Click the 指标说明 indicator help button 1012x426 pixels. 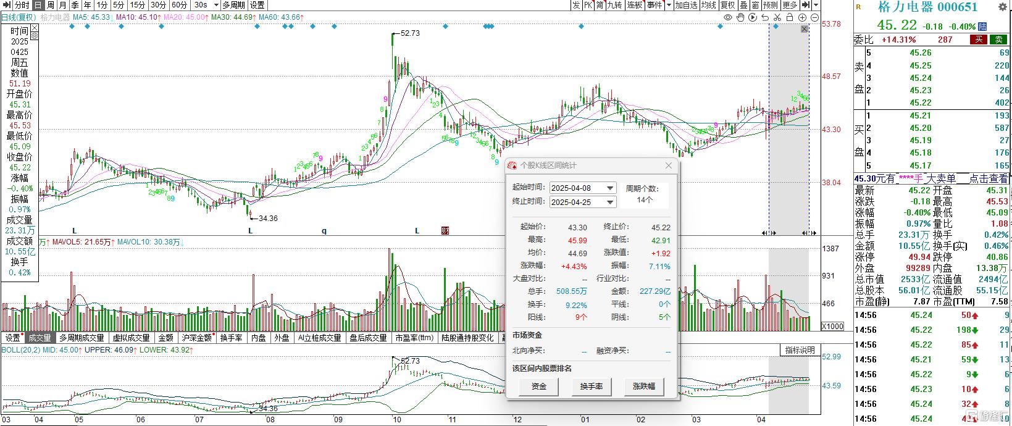[800, 350]
